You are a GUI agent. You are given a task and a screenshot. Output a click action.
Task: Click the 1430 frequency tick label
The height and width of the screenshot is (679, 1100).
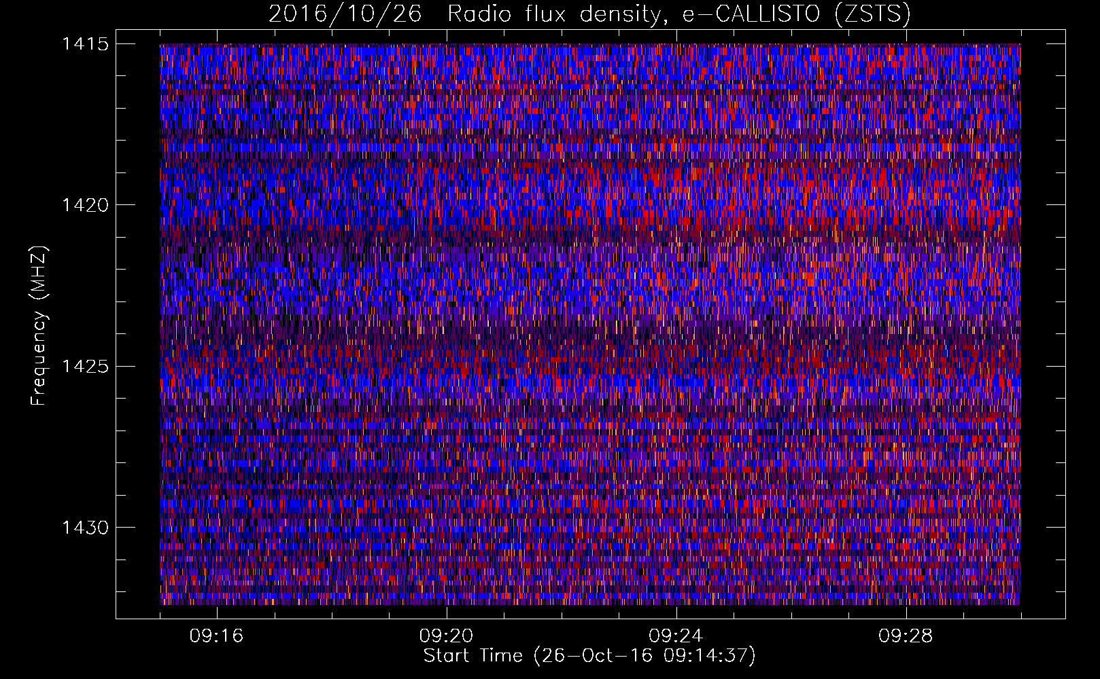click(85, 528)
